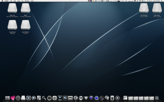Launch the pink heart gem app in dock
The image size is (164, 102).
13,98
